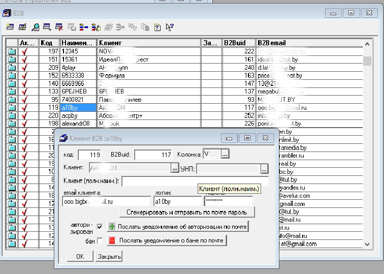This screenshot has height=274, width=384.
Task: Click the red checkmark in acpby row
Action: pyautogui.click(x=24, y=115)
